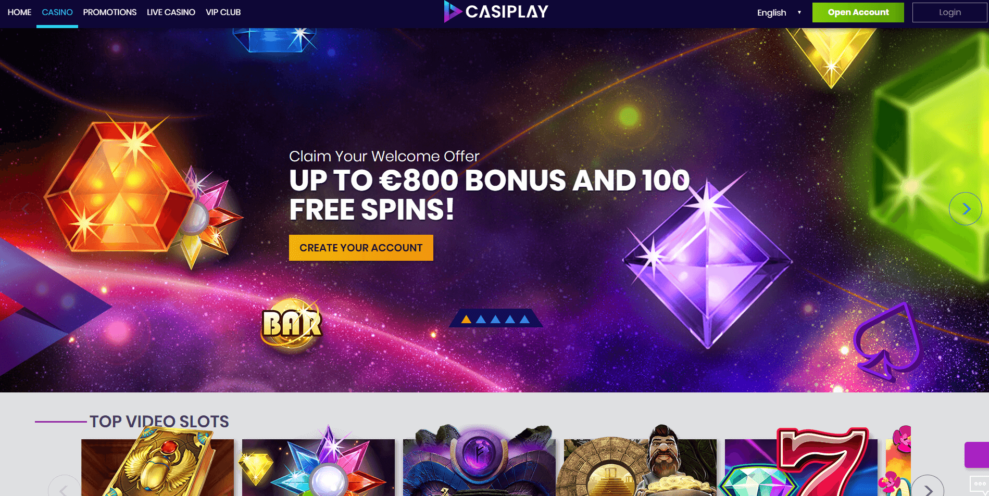The width and height of the screenshot is (989, 496).
Task: Advance banner with right arrow
Action: click(965, 209)
